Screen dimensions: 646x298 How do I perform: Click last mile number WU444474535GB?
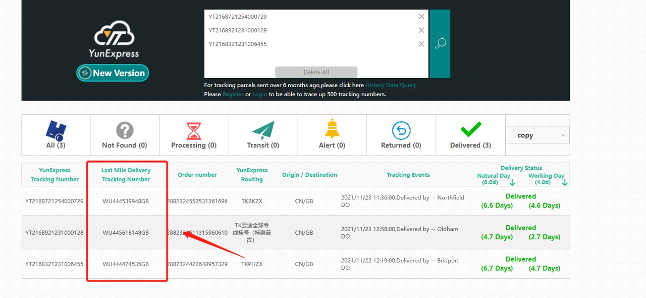[126, 264]
